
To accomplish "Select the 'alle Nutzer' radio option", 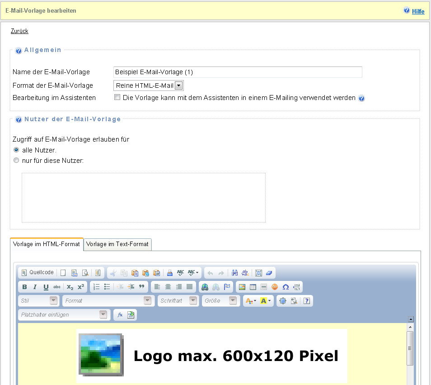I will (16, 150).
